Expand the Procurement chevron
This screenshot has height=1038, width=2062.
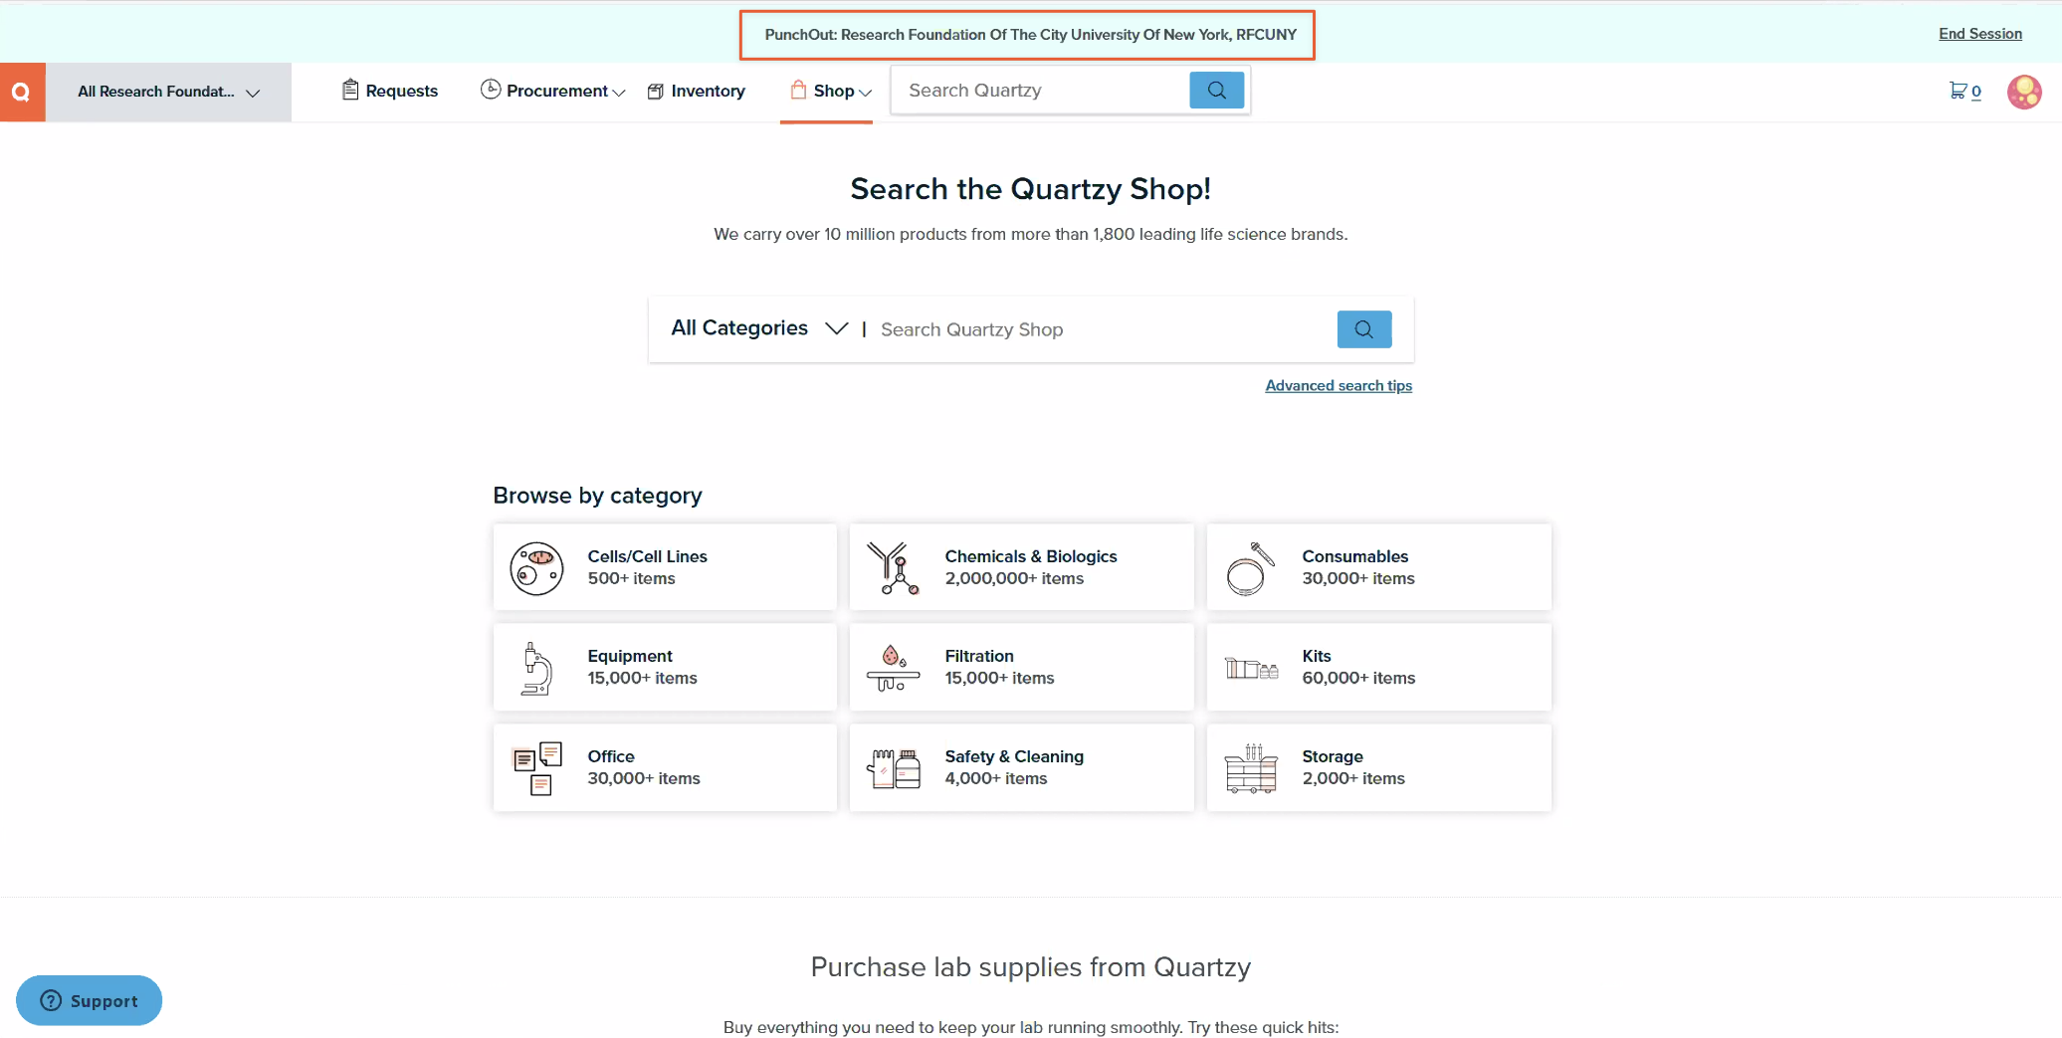pyautogui.click(x=619, y=93)
